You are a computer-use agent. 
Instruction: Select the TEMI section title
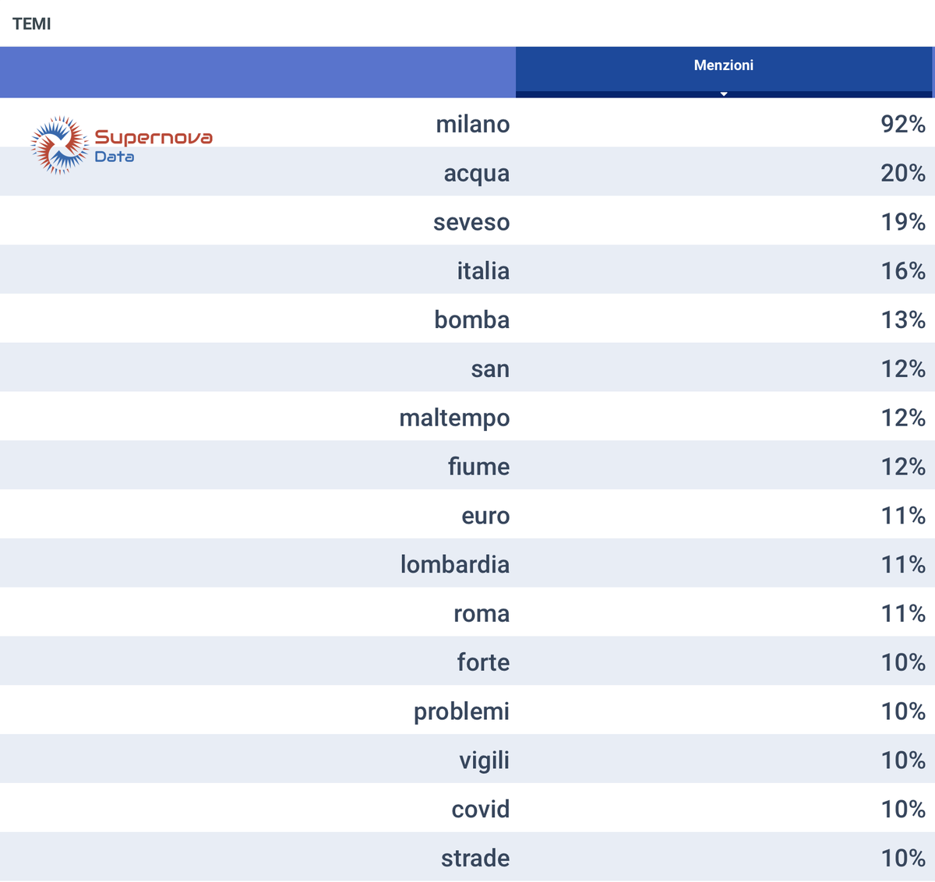[x=32, y=24]
